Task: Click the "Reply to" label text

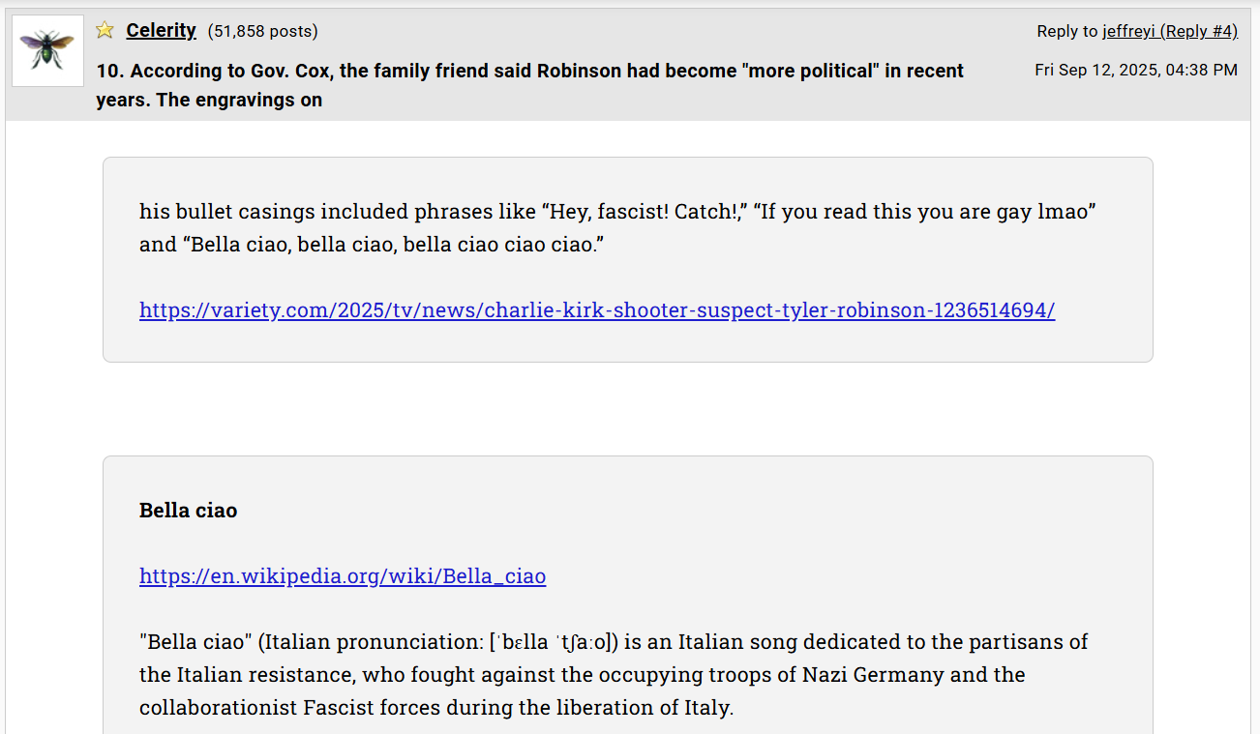Action: point(1067,31)
